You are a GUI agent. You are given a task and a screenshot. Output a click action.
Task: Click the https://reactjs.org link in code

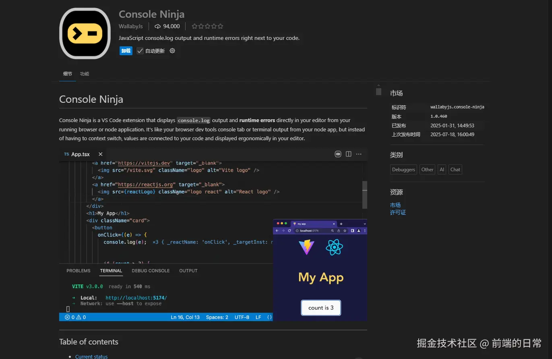pos(145,185)
